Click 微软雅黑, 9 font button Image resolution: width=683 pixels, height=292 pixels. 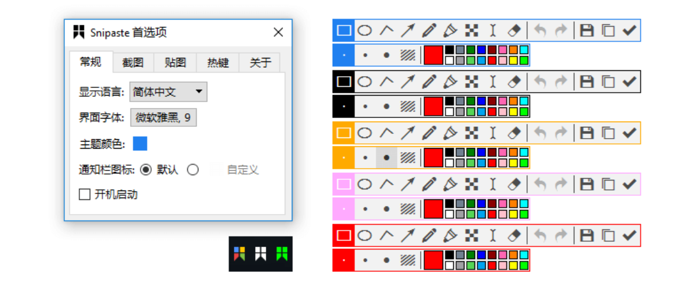pyautogui.click(x=163, y=117)
